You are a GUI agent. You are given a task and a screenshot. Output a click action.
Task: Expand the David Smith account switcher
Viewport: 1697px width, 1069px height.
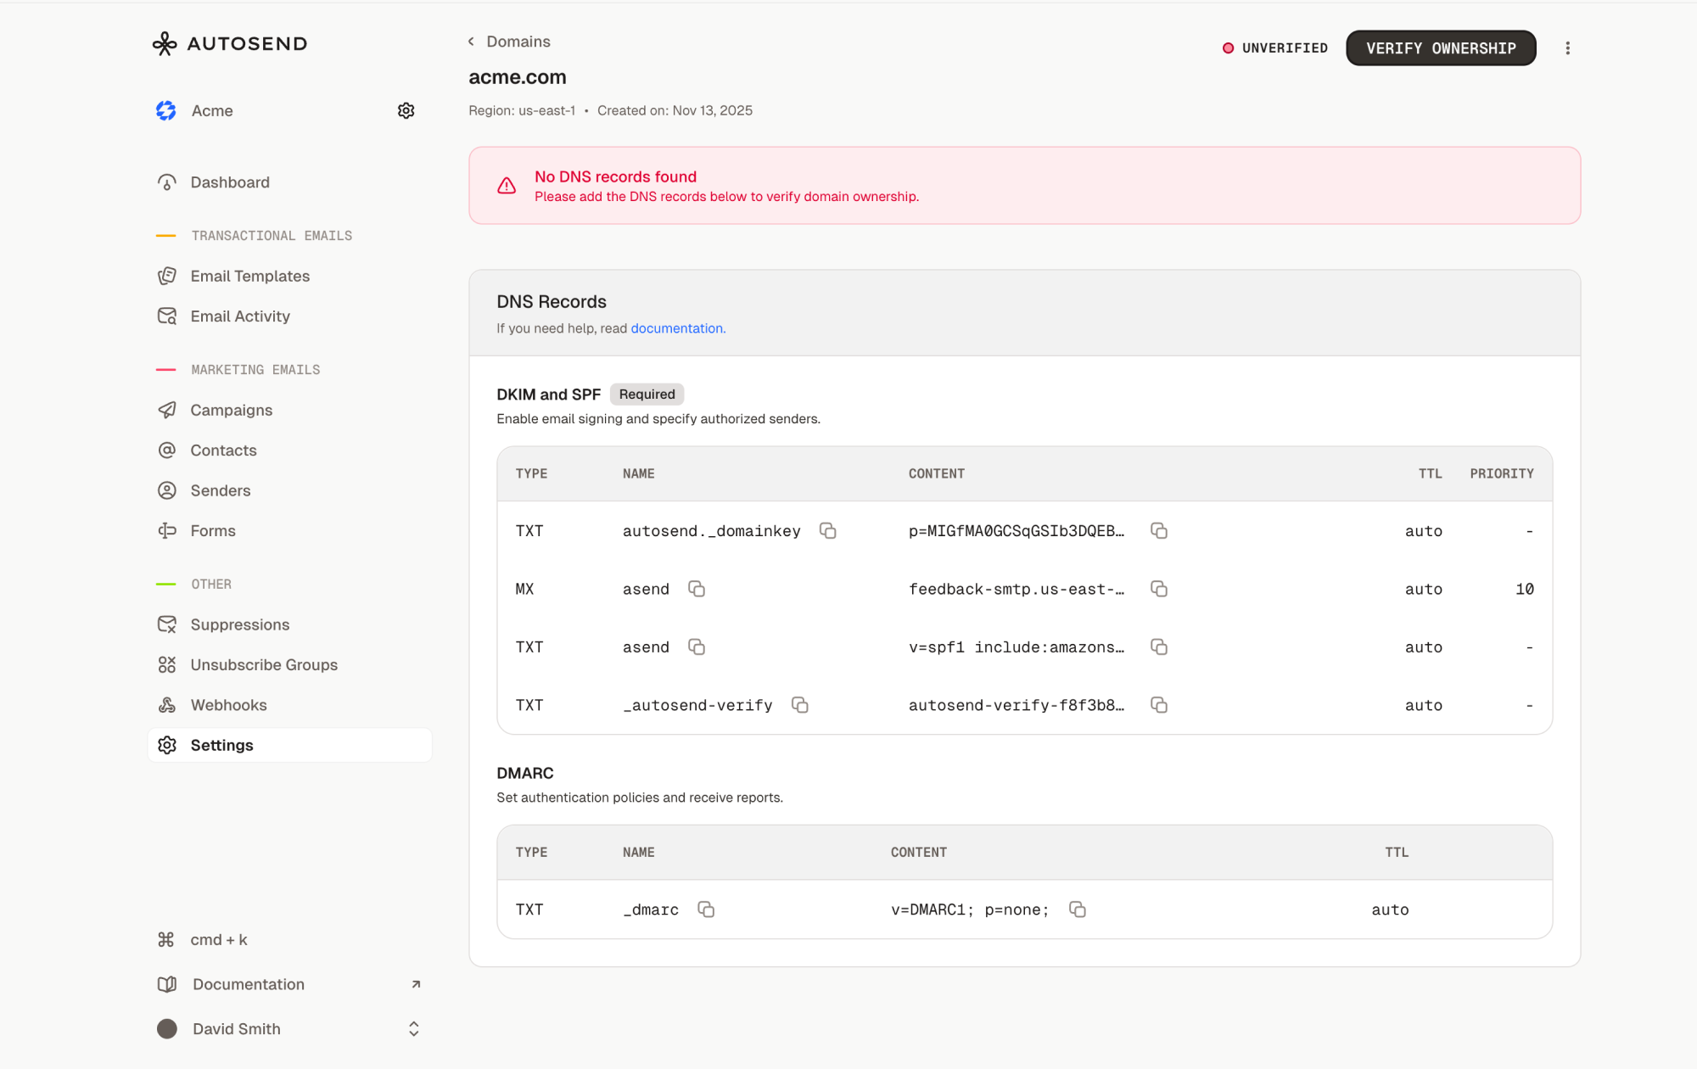(x=413, y=1028)
